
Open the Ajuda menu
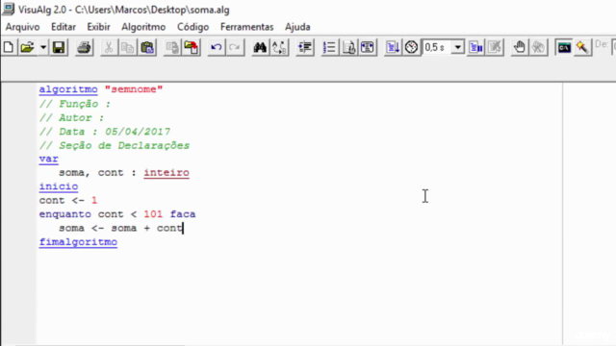[x=297, y=27]
